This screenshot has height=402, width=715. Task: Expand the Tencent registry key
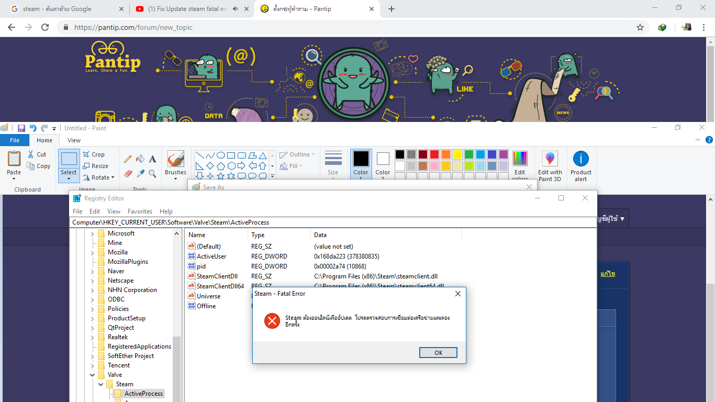93,365
